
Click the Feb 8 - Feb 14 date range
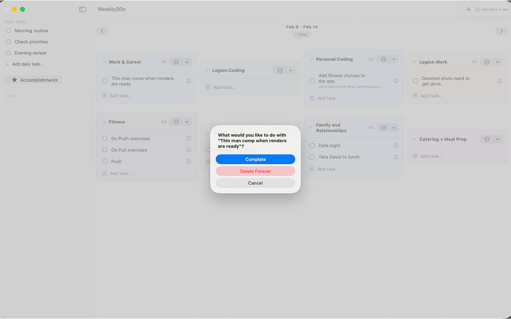point(302,27)
